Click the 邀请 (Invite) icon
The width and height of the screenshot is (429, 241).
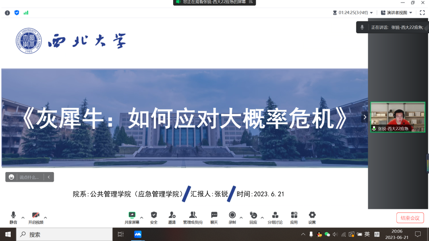172,217
